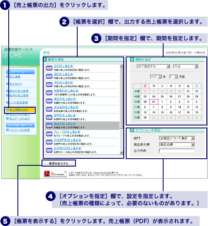The image size is (208, 226).
Task: Open 売上帳票の出力 in the sidebar menu
Action: tap(19, 110)
